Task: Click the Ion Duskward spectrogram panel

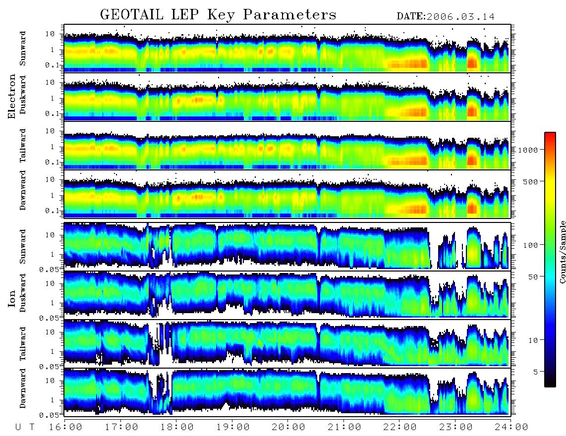Action: point(287,295)
